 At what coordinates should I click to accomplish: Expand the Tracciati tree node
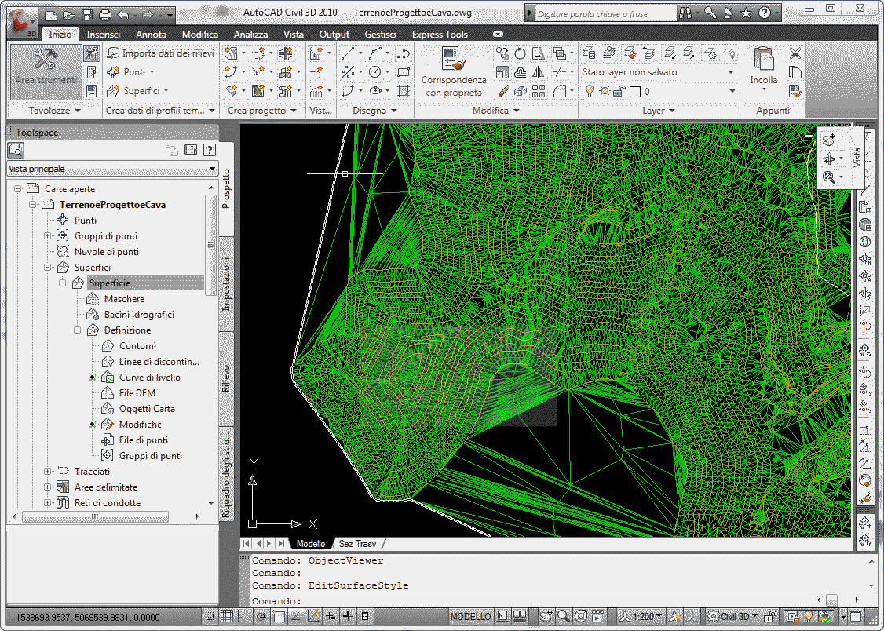(48, 471)
